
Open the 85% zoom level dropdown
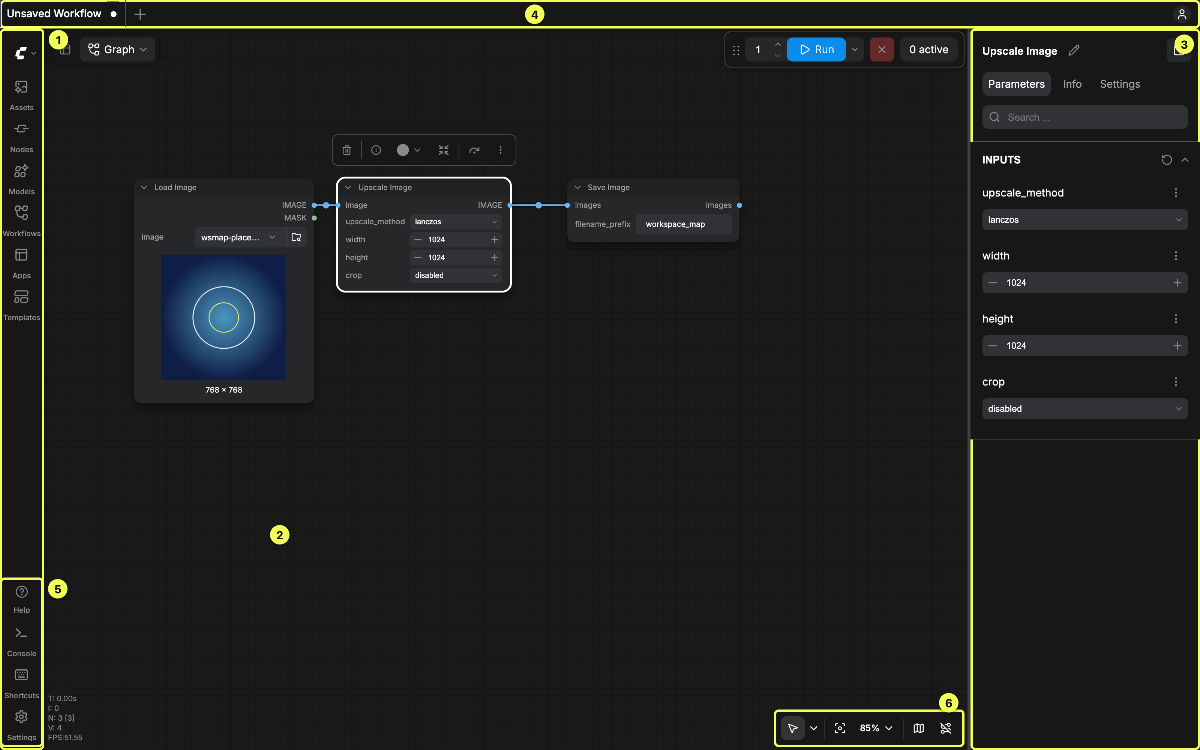pyautogui.click(x=876, y=727)
